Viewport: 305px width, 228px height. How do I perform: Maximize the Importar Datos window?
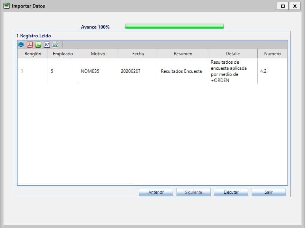283,6
